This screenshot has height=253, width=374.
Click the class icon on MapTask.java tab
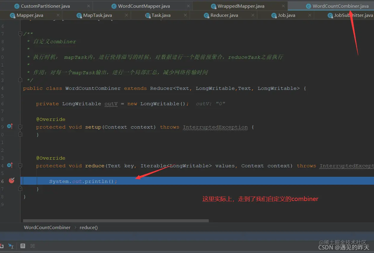coord(79,16)
